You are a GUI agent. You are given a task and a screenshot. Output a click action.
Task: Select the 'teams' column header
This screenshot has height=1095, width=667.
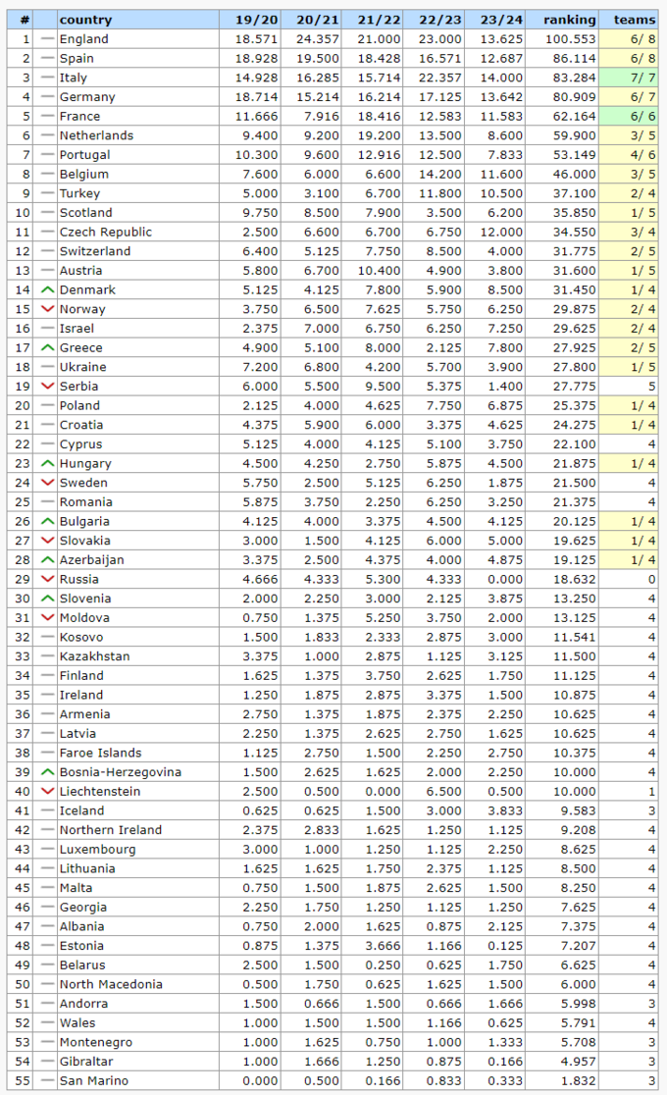pyautogui.click(x=635, y=20)
